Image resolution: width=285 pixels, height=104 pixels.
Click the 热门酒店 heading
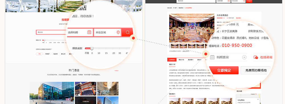[x=74, y=70]
